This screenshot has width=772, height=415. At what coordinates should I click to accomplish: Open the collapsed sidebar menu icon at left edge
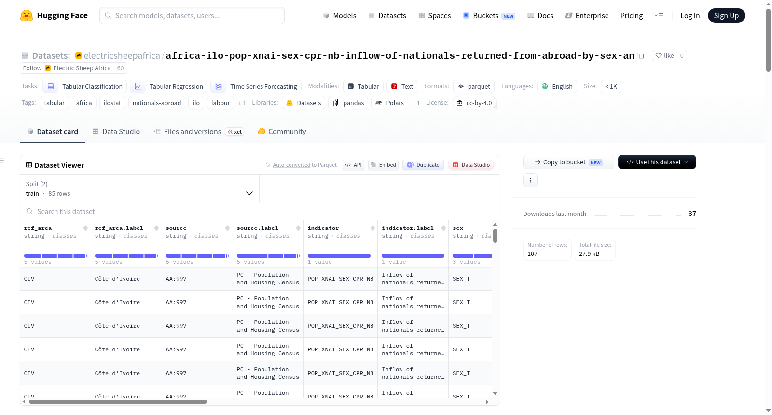2,161
